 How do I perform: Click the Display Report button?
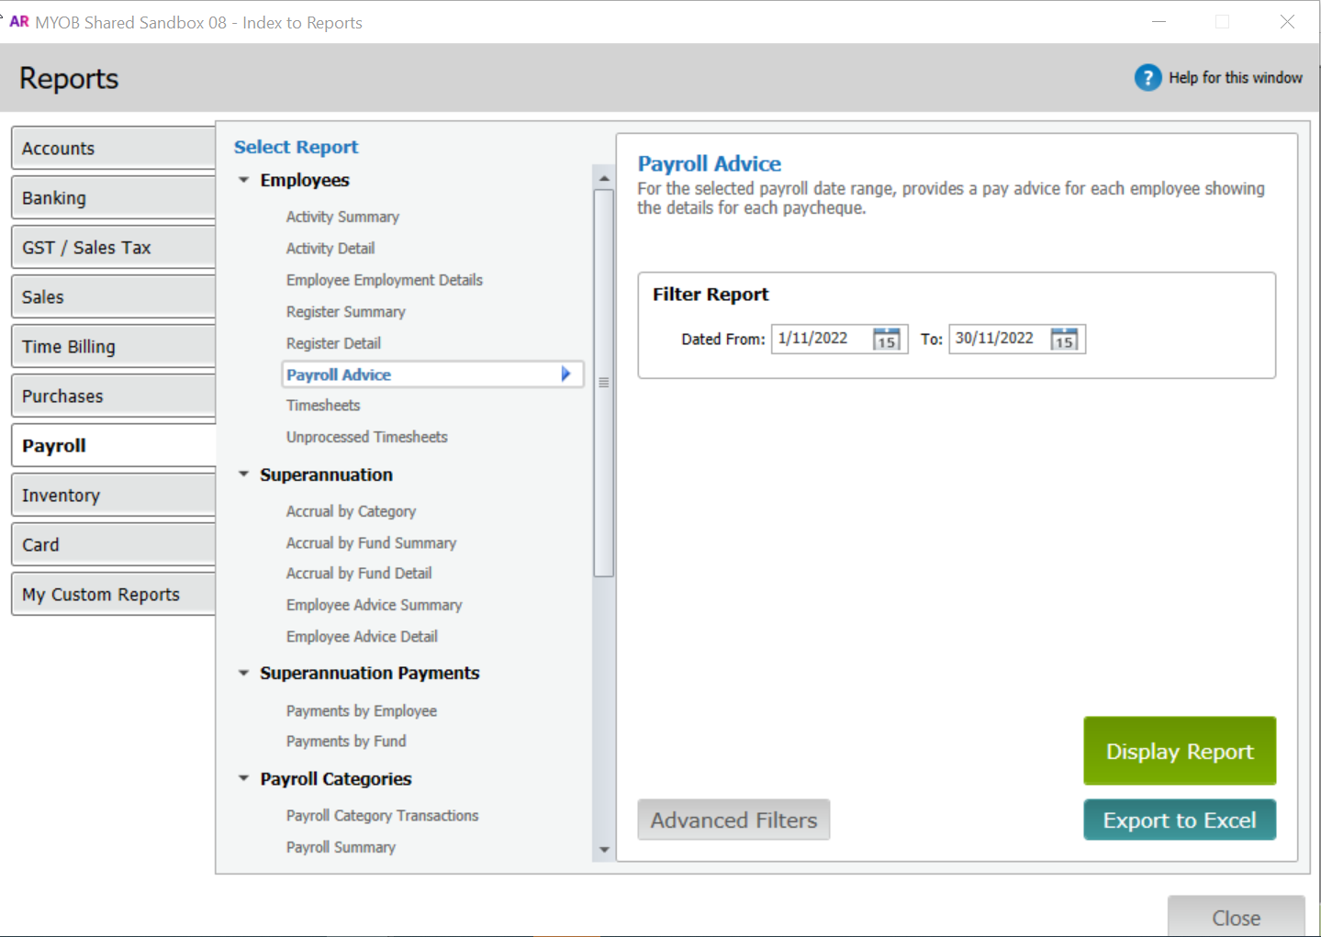(1180, 751)
